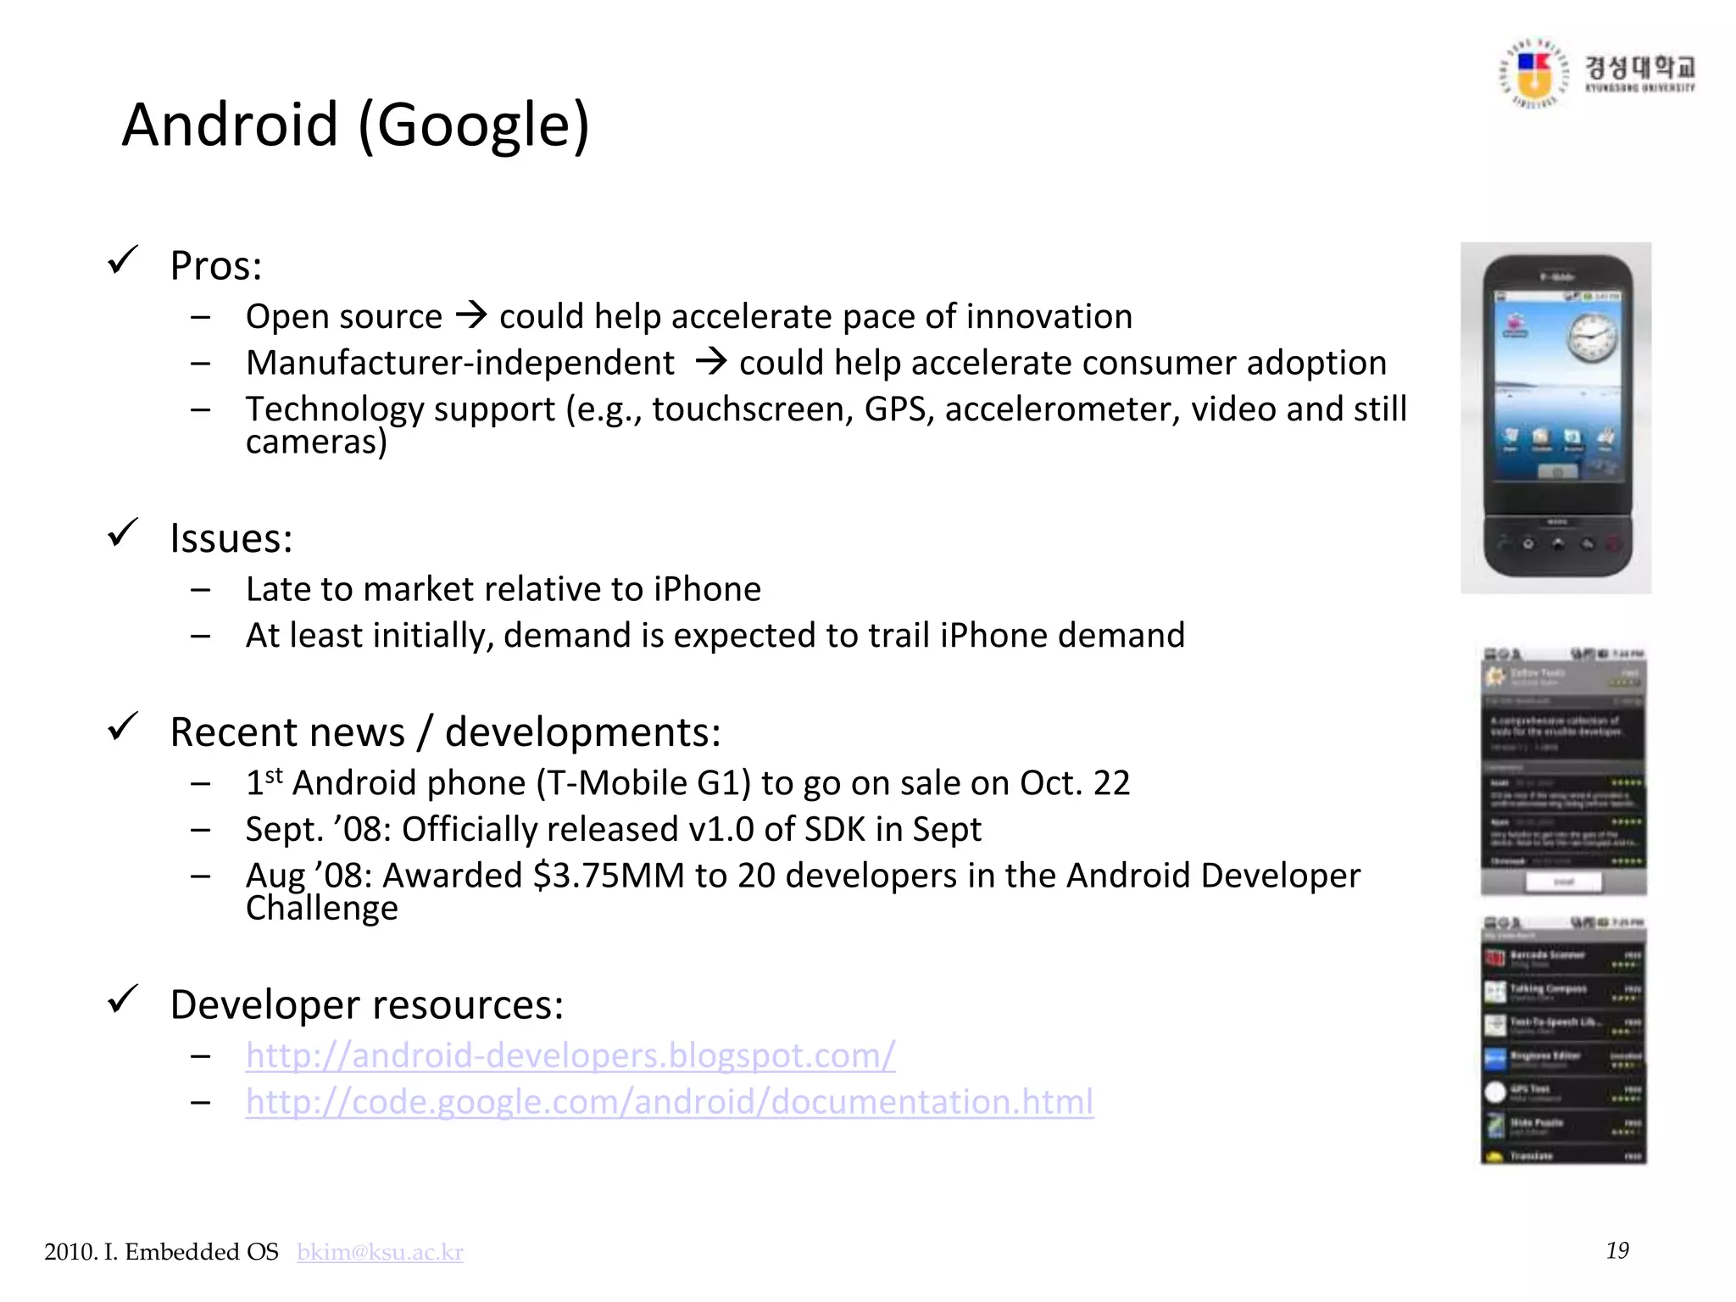This screenshot has height=1302, width=1736.
Task: Select the T-Mobile G1 phone photo
Action: click(1556, 418)
